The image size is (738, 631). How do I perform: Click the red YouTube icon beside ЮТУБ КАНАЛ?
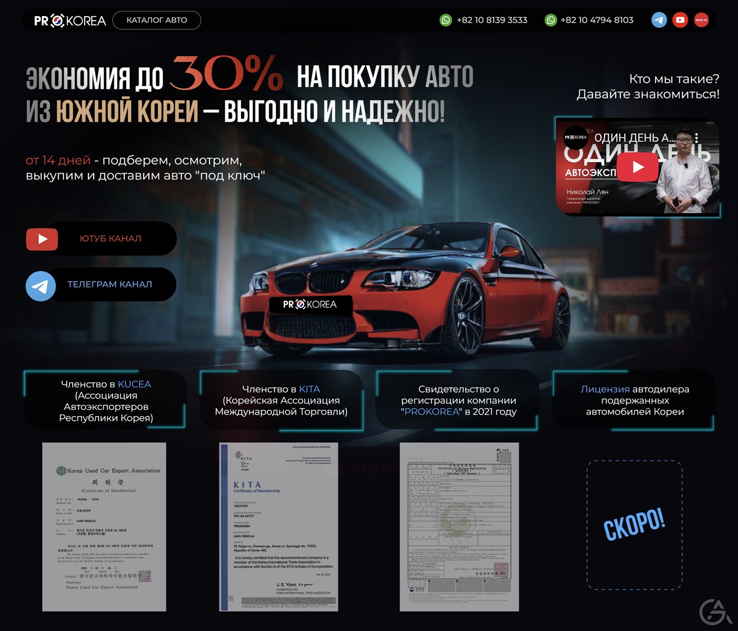coord(42,239)
